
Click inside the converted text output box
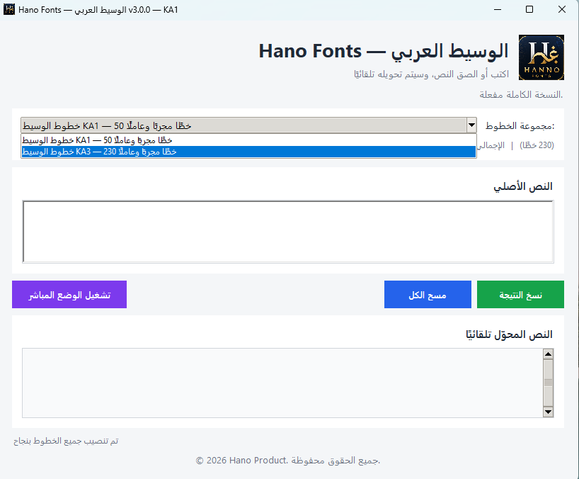282,383
